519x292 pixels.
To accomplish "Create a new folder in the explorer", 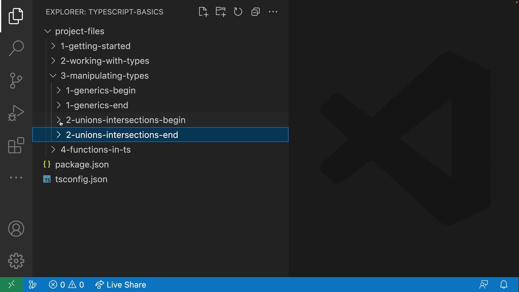I will click(x=220, y=12).
